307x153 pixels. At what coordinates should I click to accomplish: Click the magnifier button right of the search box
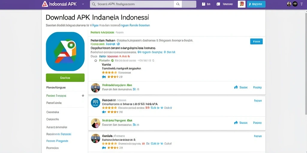tap(178, 4)
